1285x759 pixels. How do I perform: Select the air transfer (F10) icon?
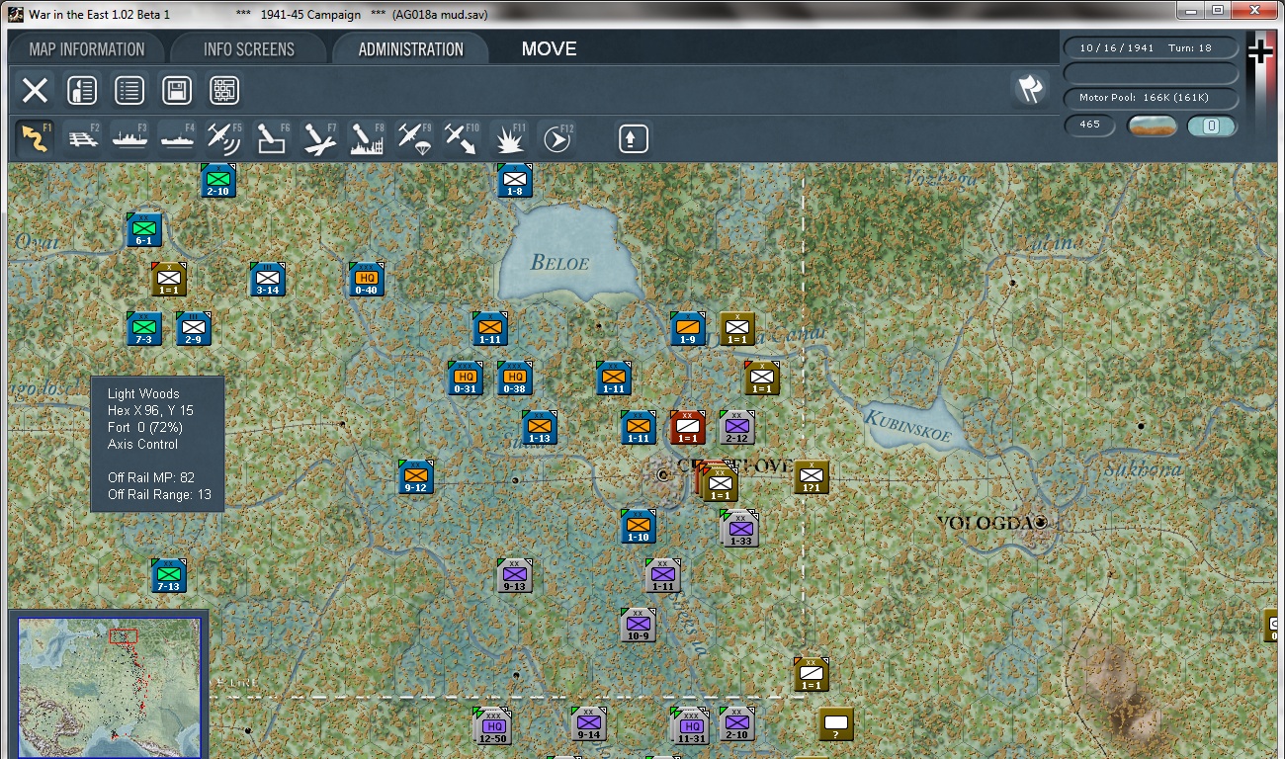[x=462, y=138]
